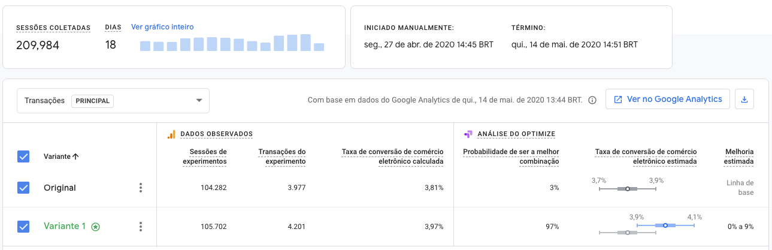Click the info icon beside Analytics date
772x250 pixels.
tap(592, 100)
